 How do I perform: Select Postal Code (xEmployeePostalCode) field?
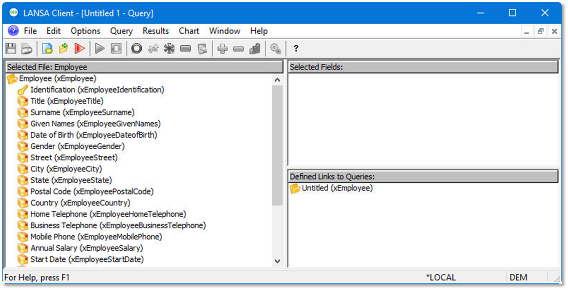pos(91,191)
